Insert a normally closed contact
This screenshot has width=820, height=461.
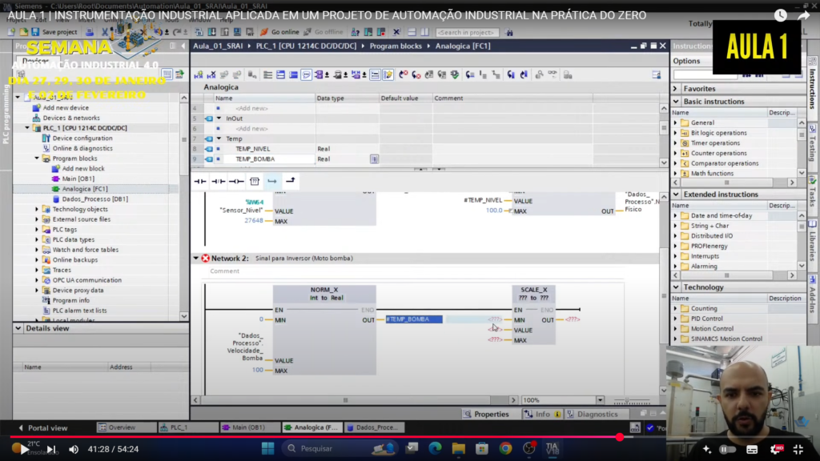[218, 181]
